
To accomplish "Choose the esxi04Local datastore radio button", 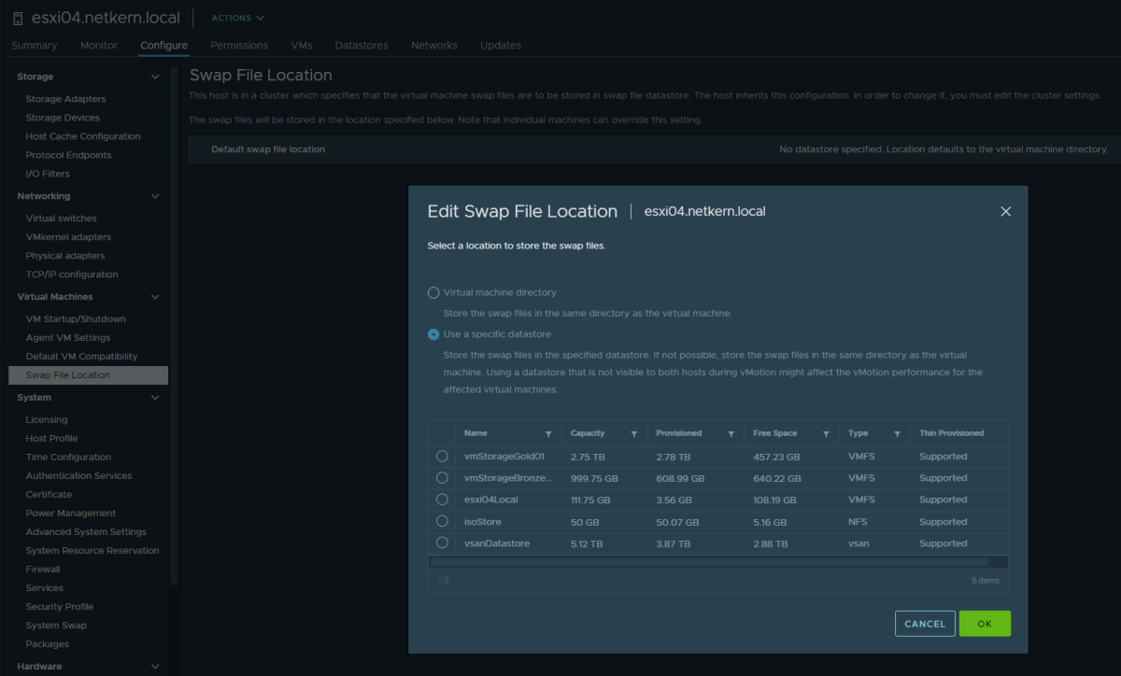I will (x=442, y=500).
